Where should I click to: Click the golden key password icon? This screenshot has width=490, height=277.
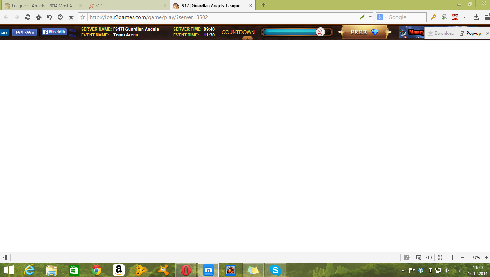pyautogui.click(x=434, y=17)
